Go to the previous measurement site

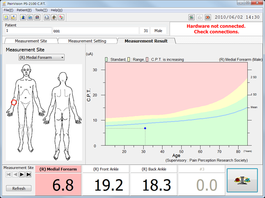tap(15, 174)
